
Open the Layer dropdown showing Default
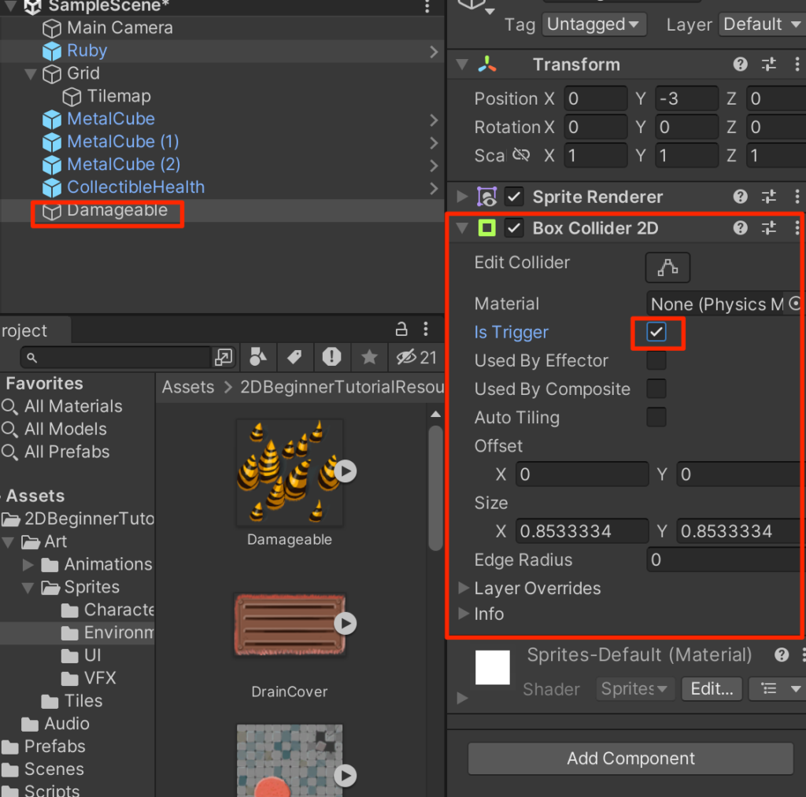tap(762, 24)
